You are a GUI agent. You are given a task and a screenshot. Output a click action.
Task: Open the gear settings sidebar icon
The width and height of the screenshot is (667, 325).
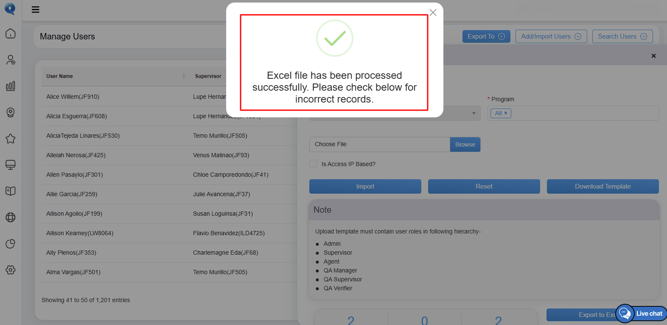coord(11,270)
